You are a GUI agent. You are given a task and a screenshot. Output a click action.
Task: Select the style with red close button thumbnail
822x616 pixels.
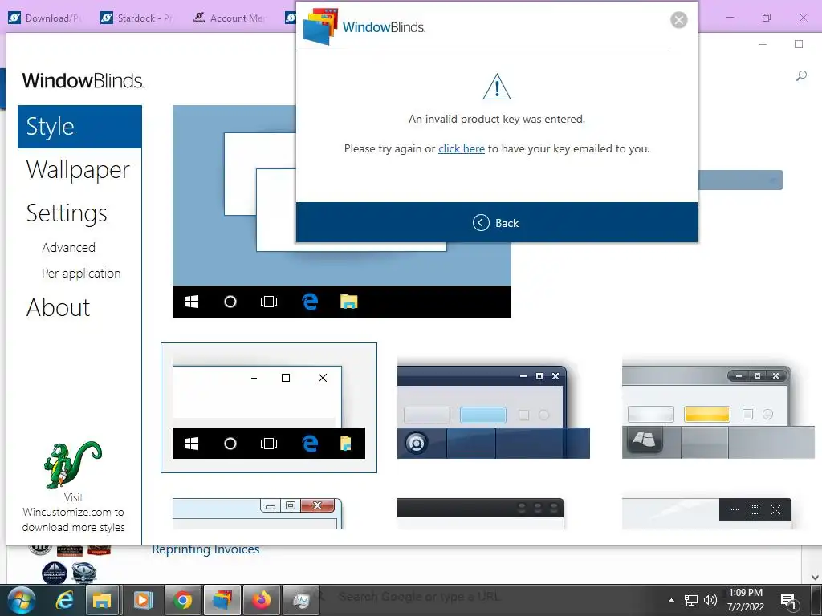[x=258, y=513]
